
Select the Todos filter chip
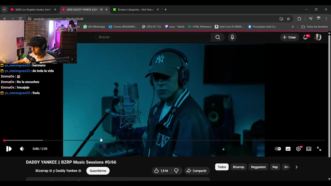[222, 167]
